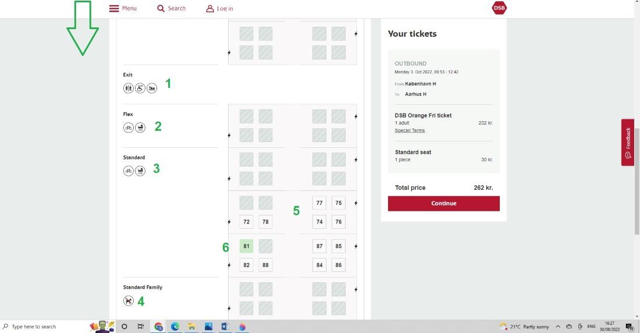Open the weather widget showing 21°C
This screenshot has height=333, width=640.
pyautogui.click(x=524, y=327)
